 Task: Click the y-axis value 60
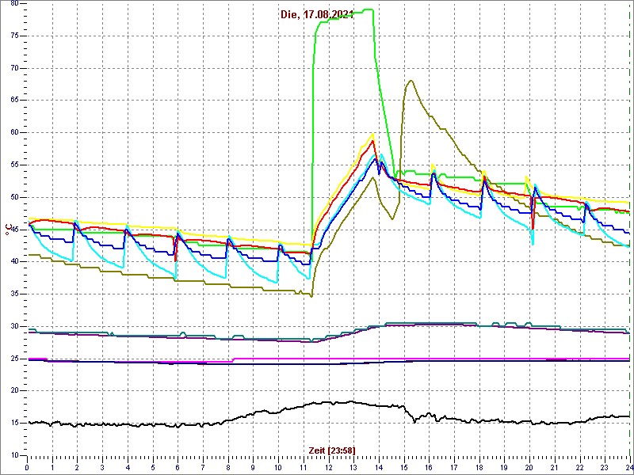(x=14, y=132)
